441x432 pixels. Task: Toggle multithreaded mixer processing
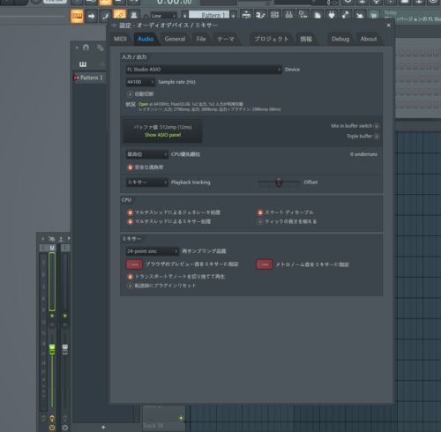[131, 221]
